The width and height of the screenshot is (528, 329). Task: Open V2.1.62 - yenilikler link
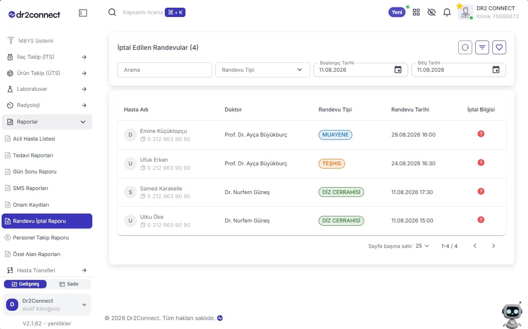point(47,323)
